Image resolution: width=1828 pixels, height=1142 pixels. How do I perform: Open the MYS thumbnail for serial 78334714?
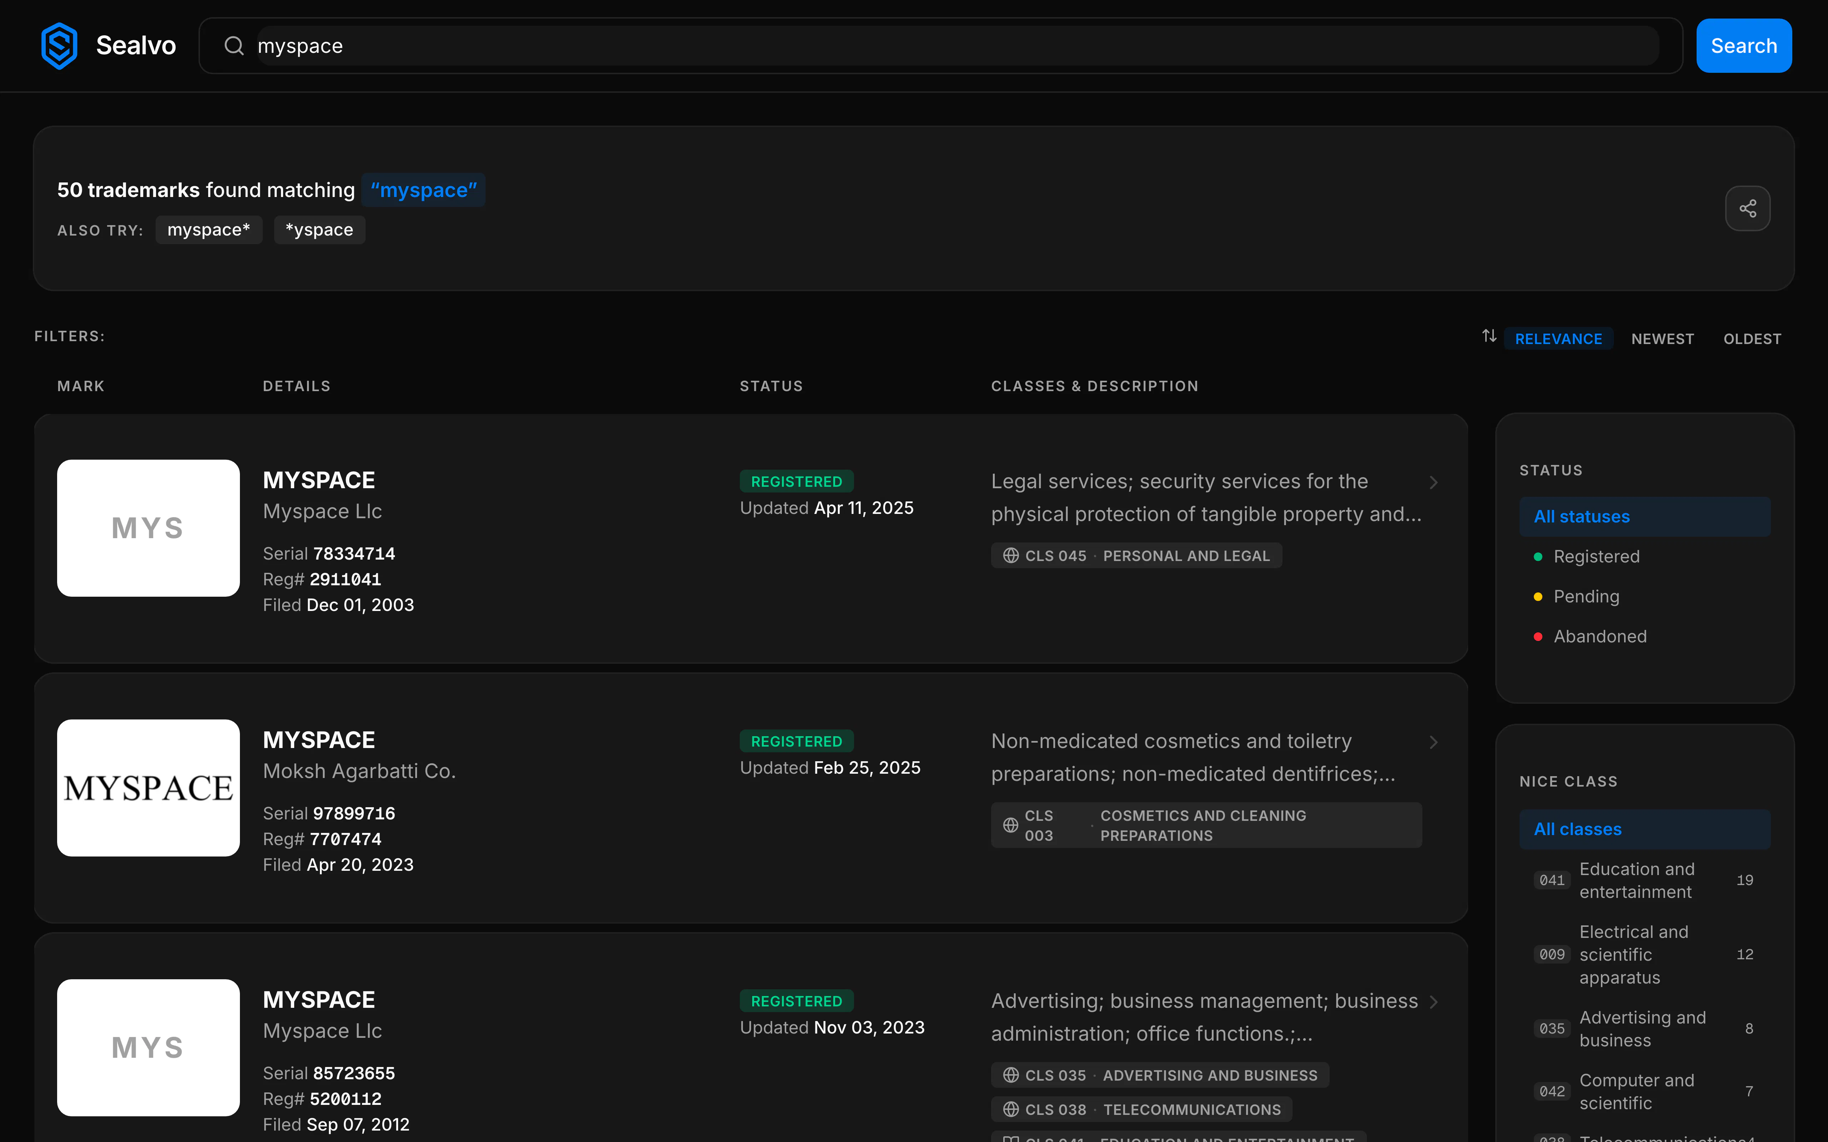149,528
